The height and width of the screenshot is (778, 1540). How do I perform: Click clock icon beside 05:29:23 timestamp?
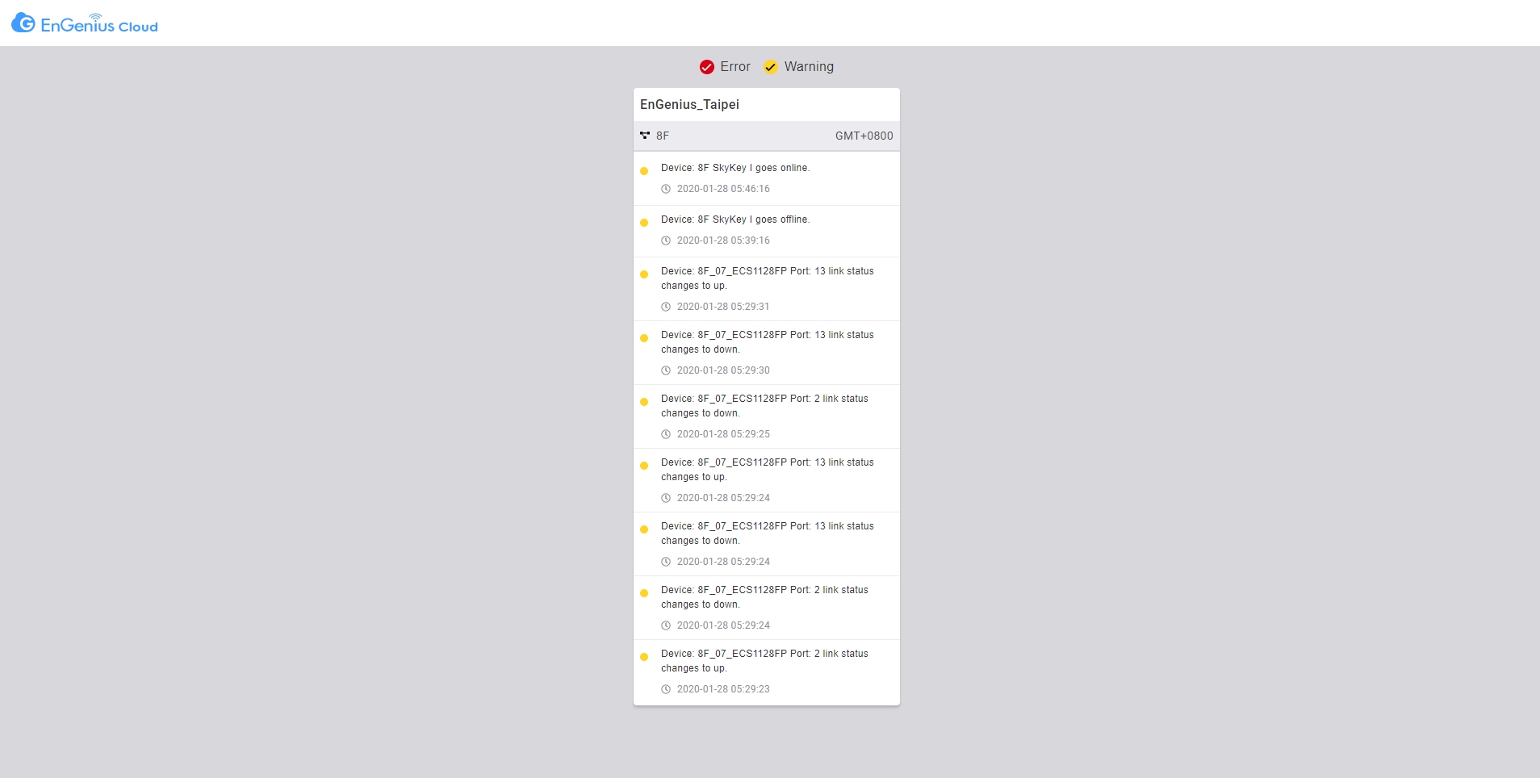tap(666, 689)
